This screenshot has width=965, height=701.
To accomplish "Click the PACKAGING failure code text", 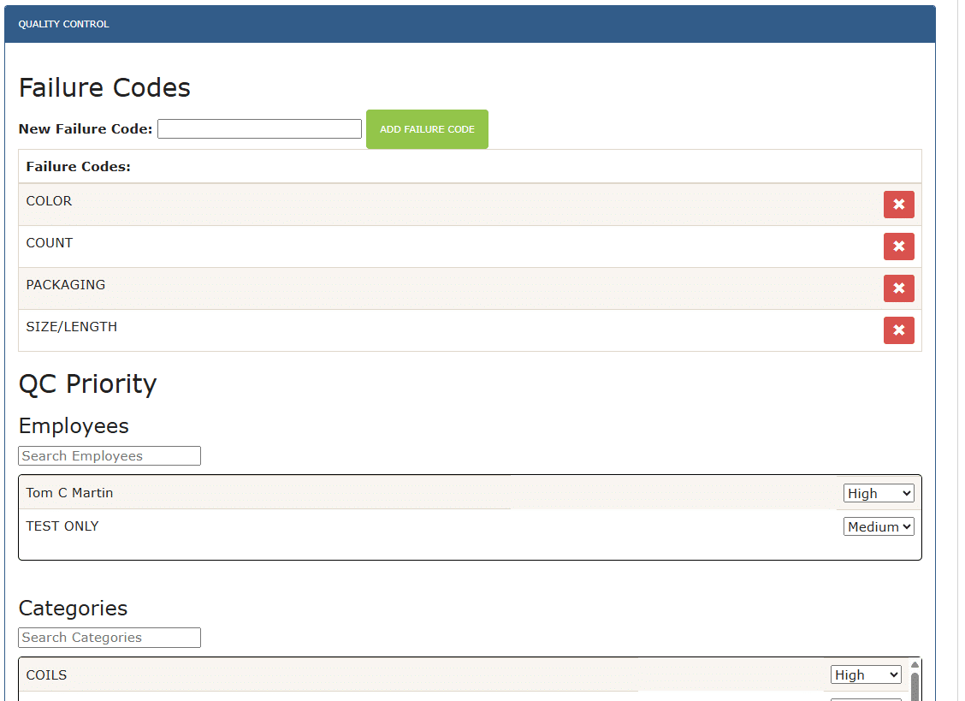I will pyautogui.click(x=66, y=284).
